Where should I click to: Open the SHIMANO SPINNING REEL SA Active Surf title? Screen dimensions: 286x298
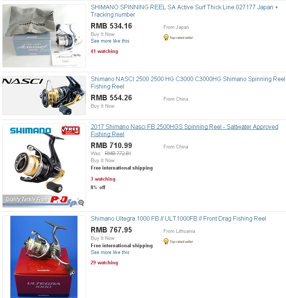(x=184, y=11)
